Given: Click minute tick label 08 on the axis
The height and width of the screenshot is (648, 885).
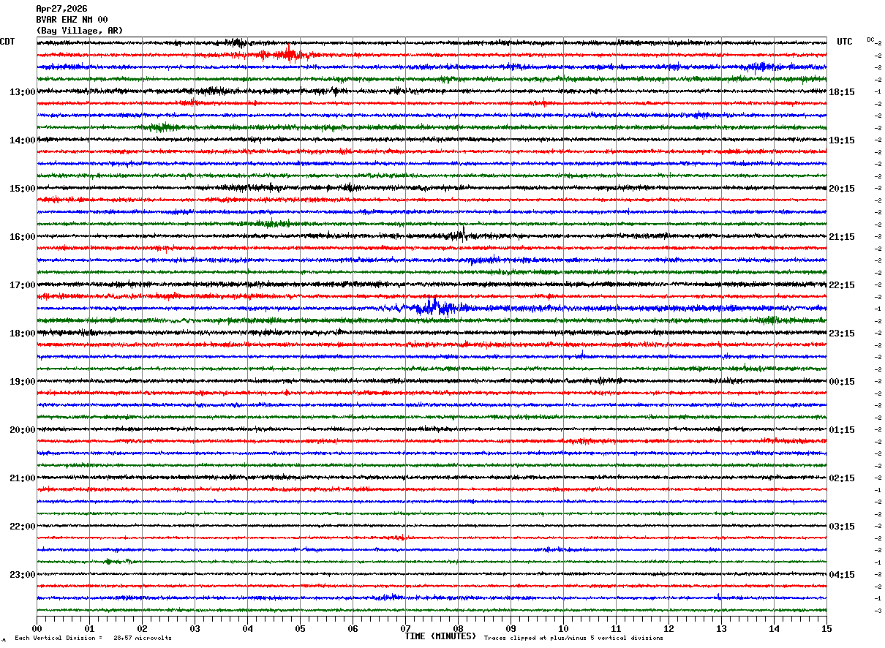Looking at the screenshot, I should point(458,628).
